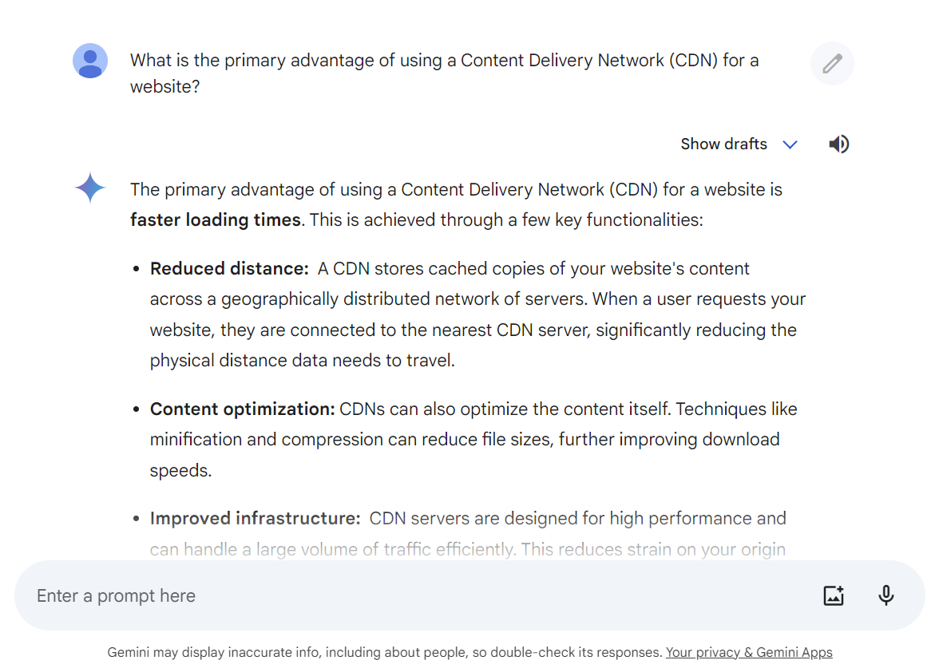Click the 'Gemini may display inaccurate info' disclaimer
This screenshot has width=935, height=672.
[x=385, y=652]
